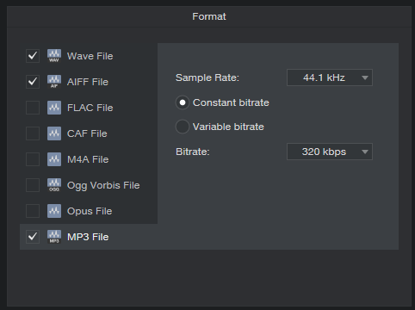Enable the FLAC File checkbox
415x310 pixels.
click(x=33, y=108)
